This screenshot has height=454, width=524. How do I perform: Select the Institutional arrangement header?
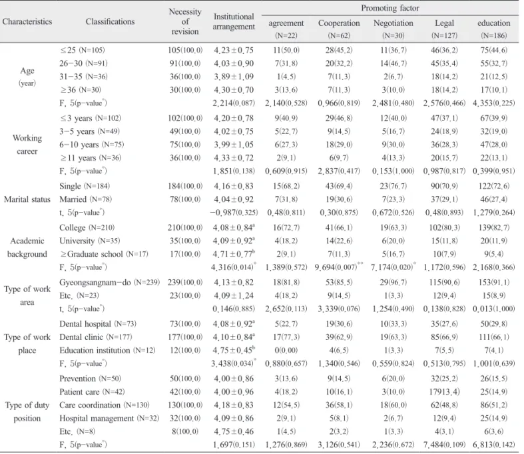point(234,22)
